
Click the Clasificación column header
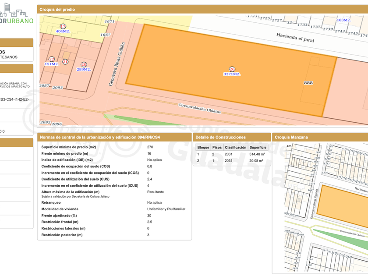click(236, 147)
